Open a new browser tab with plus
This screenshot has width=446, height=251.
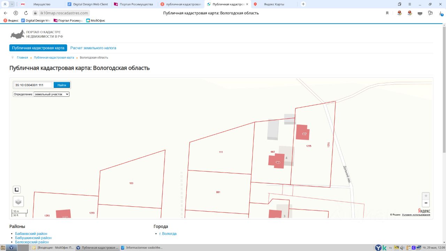pyautogui.click(x=303, y=4)
